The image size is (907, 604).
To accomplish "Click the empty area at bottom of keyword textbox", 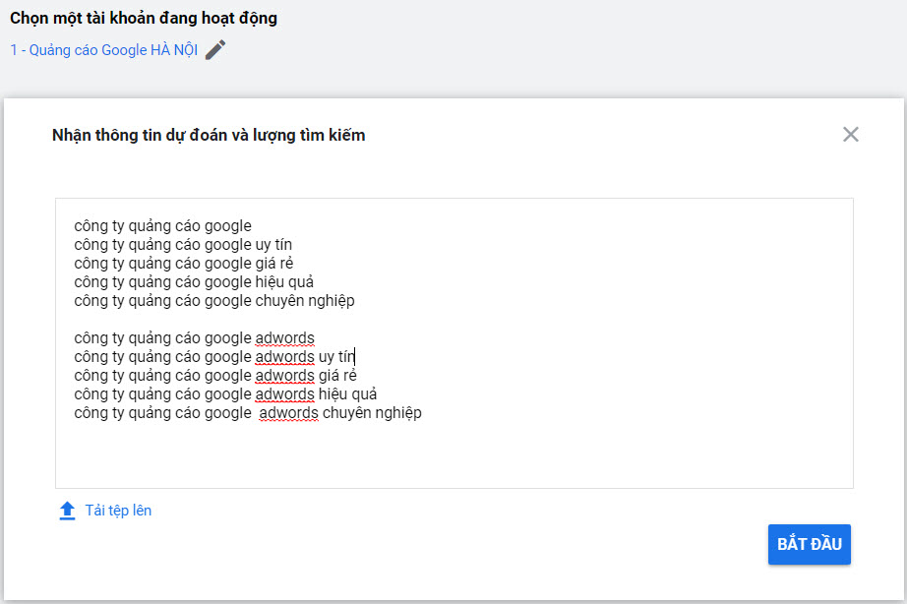I will pyautogui.click(x=453, y=457).
